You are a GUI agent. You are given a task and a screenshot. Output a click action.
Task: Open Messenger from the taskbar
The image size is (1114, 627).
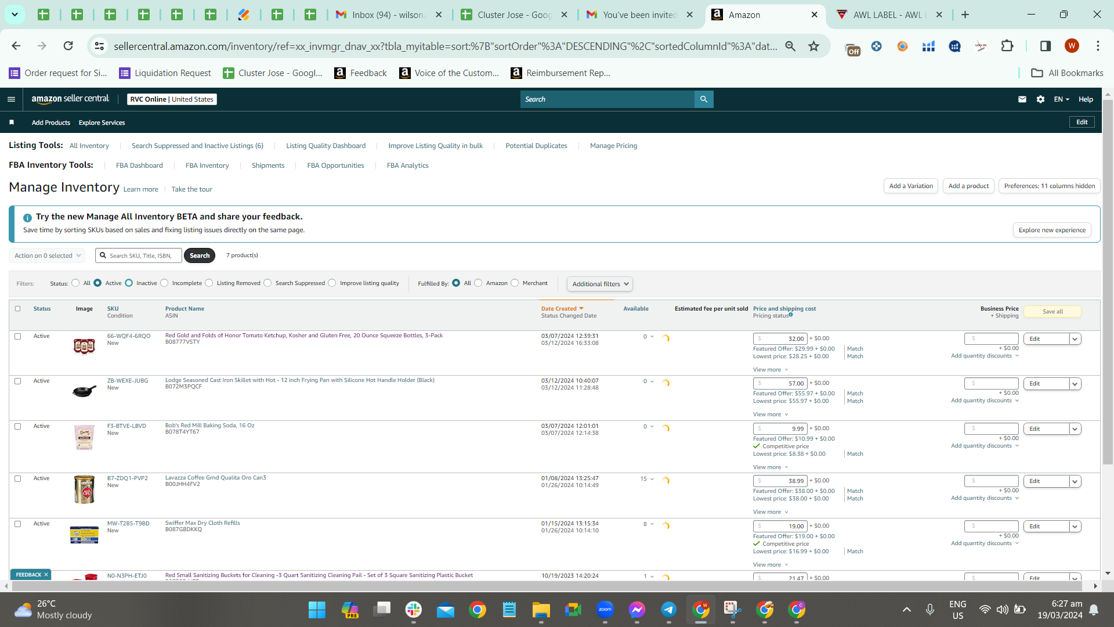click(637, 610)
